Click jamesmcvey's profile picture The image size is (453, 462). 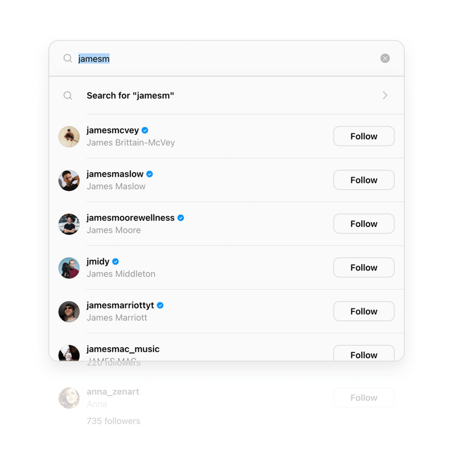tap(69, 136)
